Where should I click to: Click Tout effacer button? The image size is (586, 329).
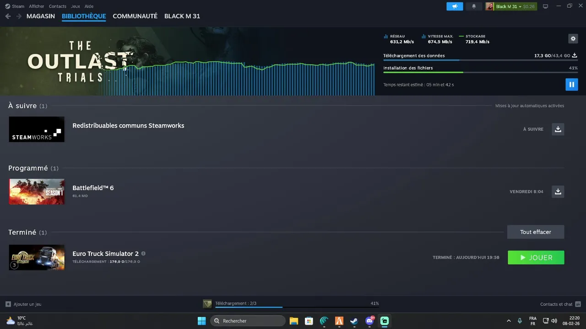coord(536,232)
